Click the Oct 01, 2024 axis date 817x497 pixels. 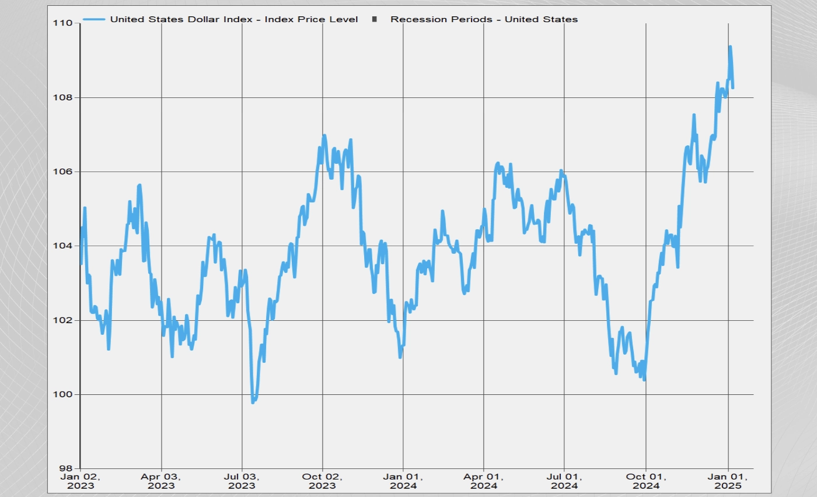click(645, 481)
